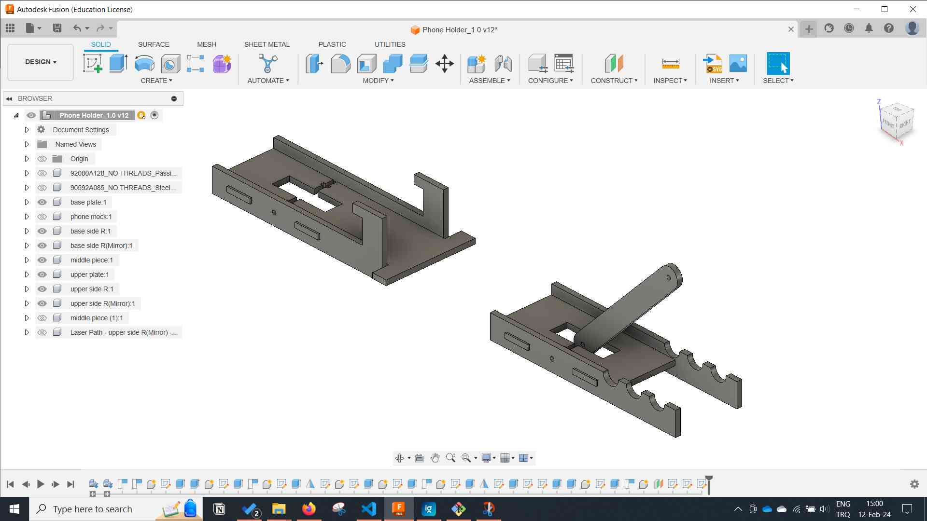Click the Pan hand icon

[x=435, y=458]
